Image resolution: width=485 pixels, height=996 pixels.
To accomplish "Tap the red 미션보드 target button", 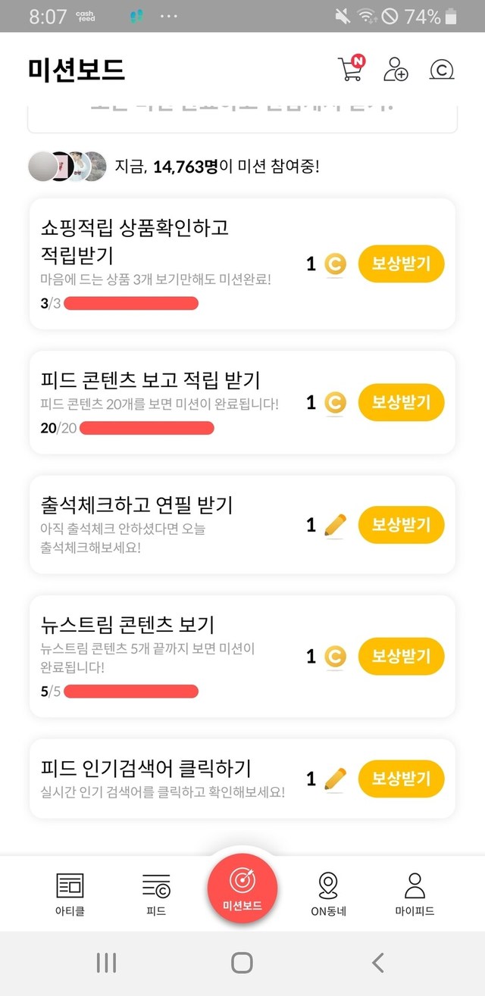I will pos(242,887).
